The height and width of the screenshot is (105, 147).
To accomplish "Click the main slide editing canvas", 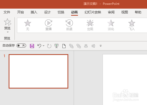I will pos(125,80).
